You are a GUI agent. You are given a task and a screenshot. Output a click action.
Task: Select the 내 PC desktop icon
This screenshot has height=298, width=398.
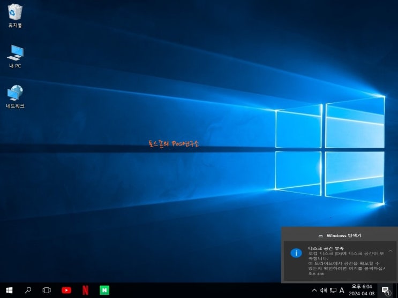(15, 56)
